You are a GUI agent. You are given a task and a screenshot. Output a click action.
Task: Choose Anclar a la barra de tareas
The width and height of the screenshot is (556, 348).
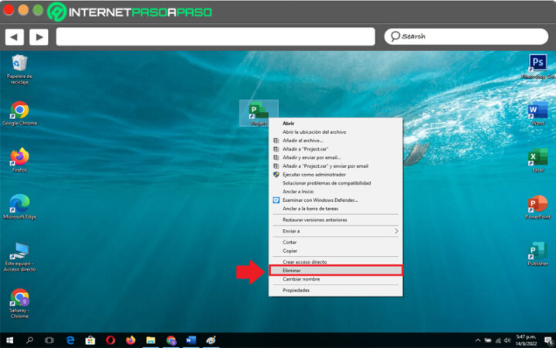coord(335,209)
